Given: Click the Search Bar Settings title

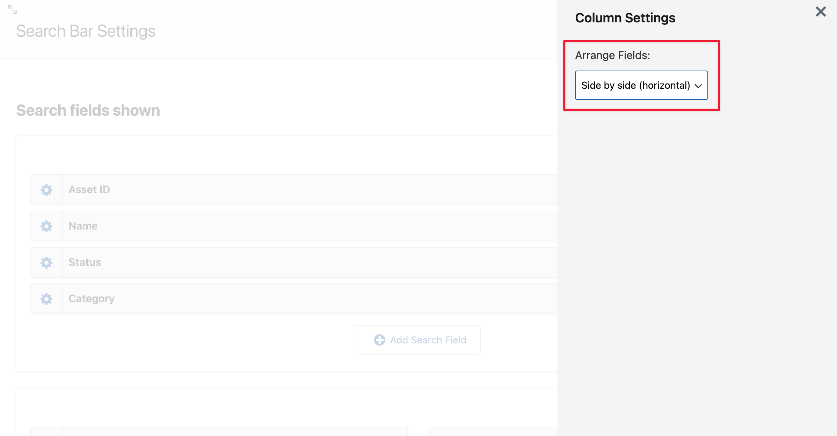Looking at the screenshot, I should [86, 31].
